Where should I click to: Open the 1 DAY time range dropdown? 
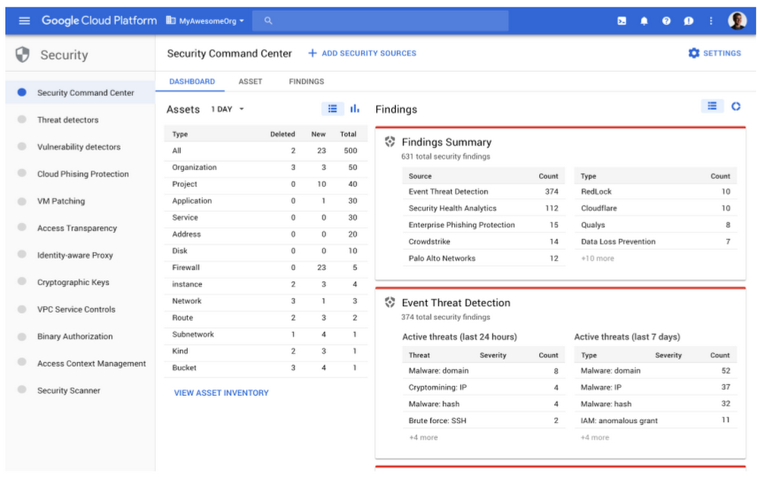(x=226, y=109)
